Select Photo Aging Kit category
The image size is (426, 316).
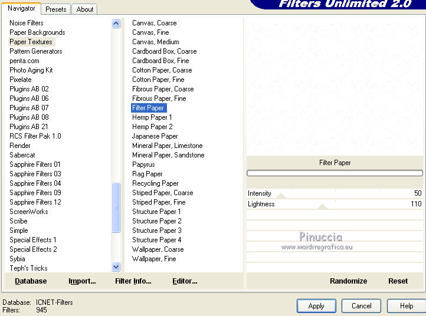tap(31, 70)
